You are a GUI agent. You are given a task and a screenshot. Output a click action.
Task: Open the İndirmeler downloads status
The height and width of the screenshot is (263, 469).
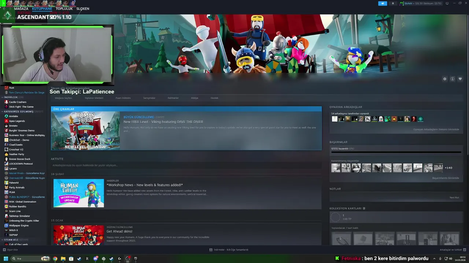[229, 250]
